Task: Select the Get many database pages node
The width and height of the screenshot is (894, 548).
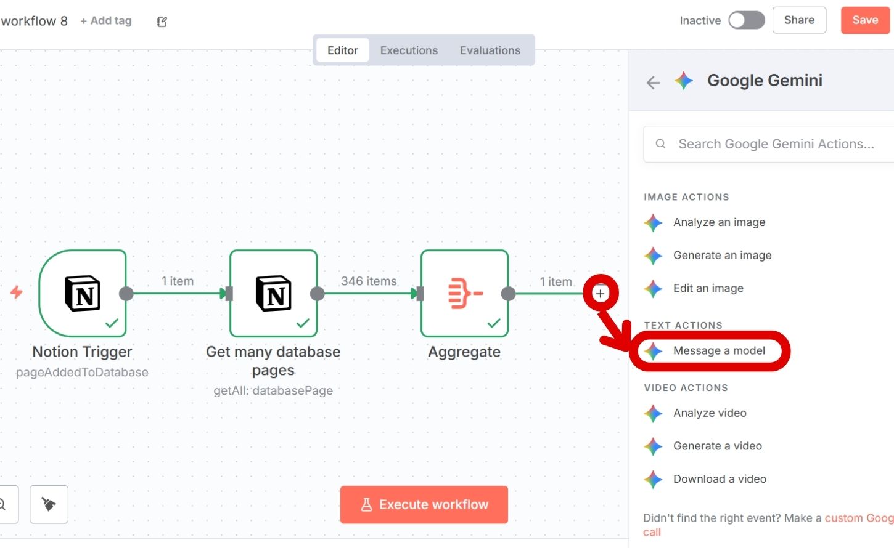Action: point(273,293)
